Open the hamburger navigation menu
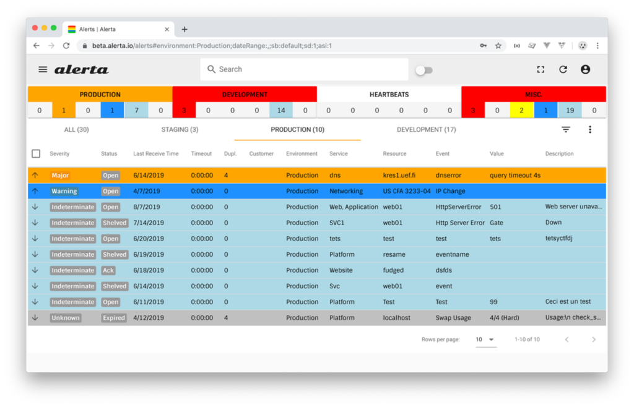The width and height of the screenshot is (634, 407). coord(43,69)
